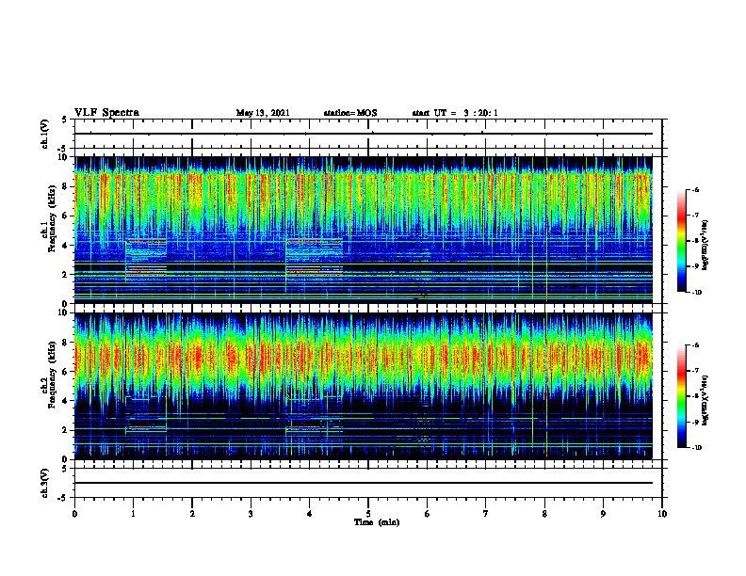Viewport: 746px width, 576px height.
Task: Click the "ch.1(V)" waveform axis label
Action: 45,134
